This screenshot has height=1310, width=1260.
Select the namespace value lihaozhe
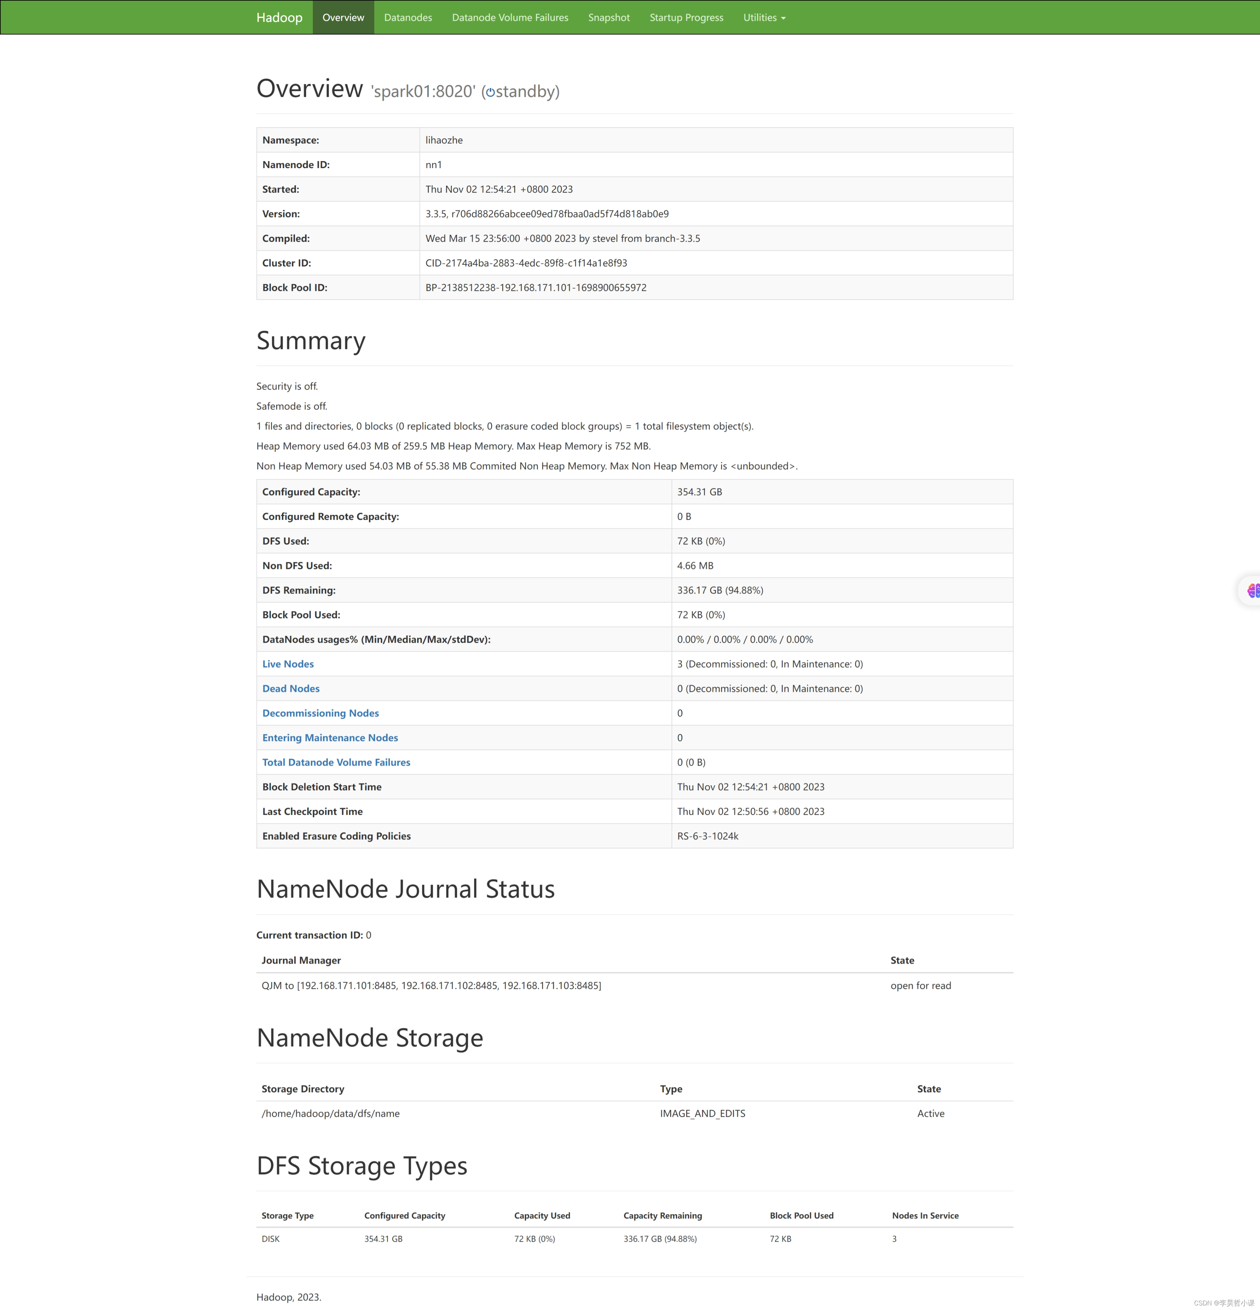coord(444,140)
